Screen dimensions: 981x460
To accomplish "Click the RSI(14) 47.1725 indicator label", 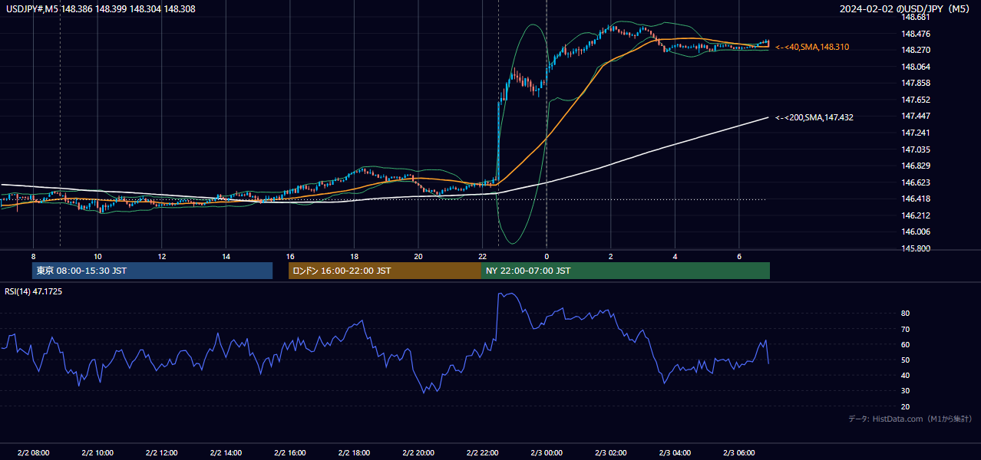I will 34,291.
